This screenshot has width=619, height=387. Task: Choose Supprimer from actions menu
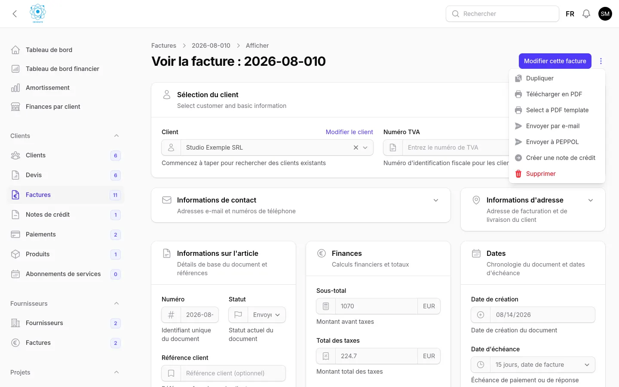(x=557, y=174)
